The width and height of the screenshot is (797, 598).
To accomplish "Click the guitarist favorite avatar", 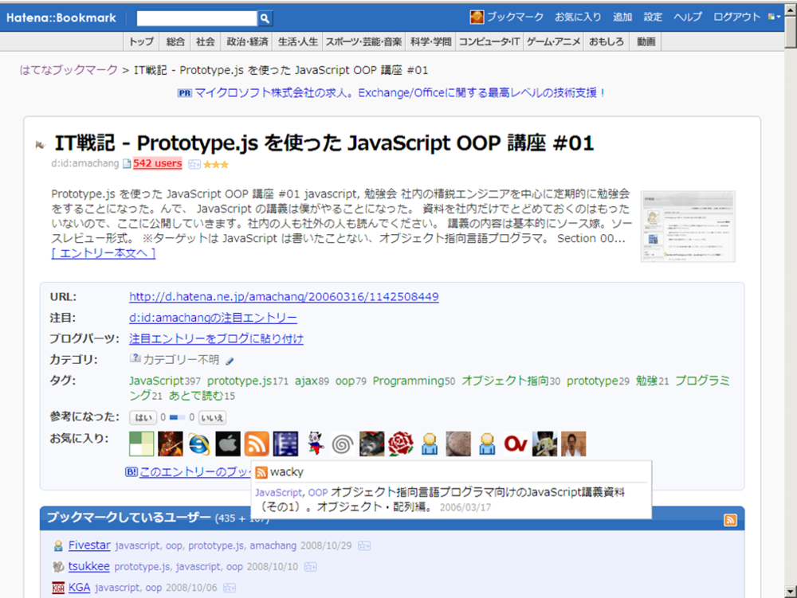I will click(x=171, y=444).
